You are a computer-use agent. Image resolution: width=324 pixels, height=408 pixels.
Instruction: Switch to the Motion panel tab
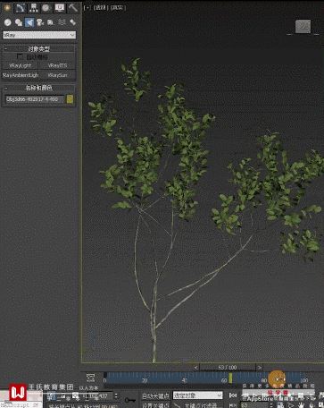pos(46,8)
